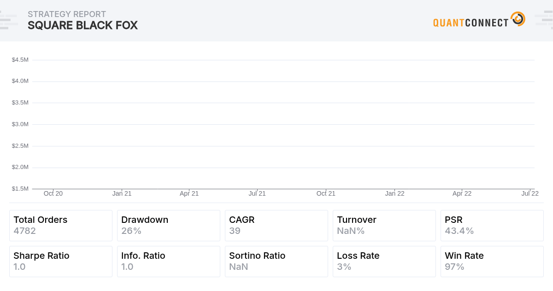Collapse the STRATEGY REPORT banner
553x291 pixels.
click(67, 14)
